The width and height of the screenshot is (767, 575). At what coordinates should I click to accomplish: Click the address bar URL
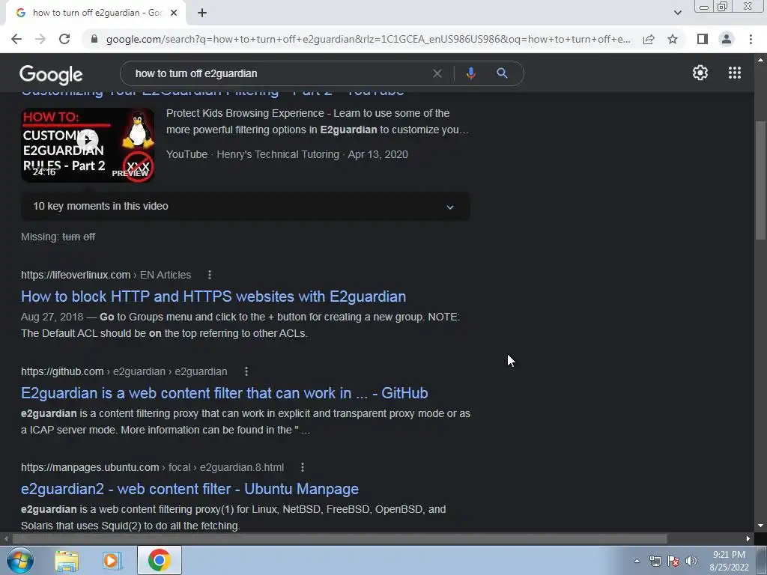[x=368, y=39]
